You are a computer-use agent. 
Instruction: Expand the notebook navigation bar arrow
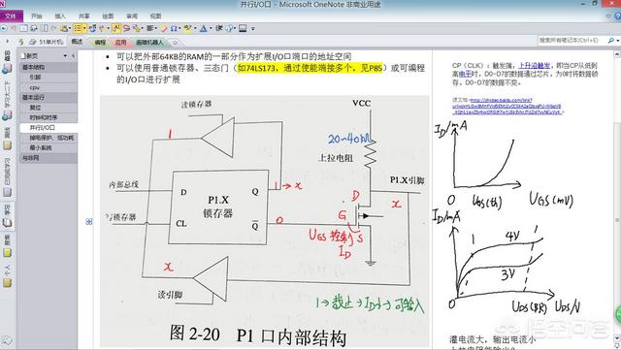[7, 41]
